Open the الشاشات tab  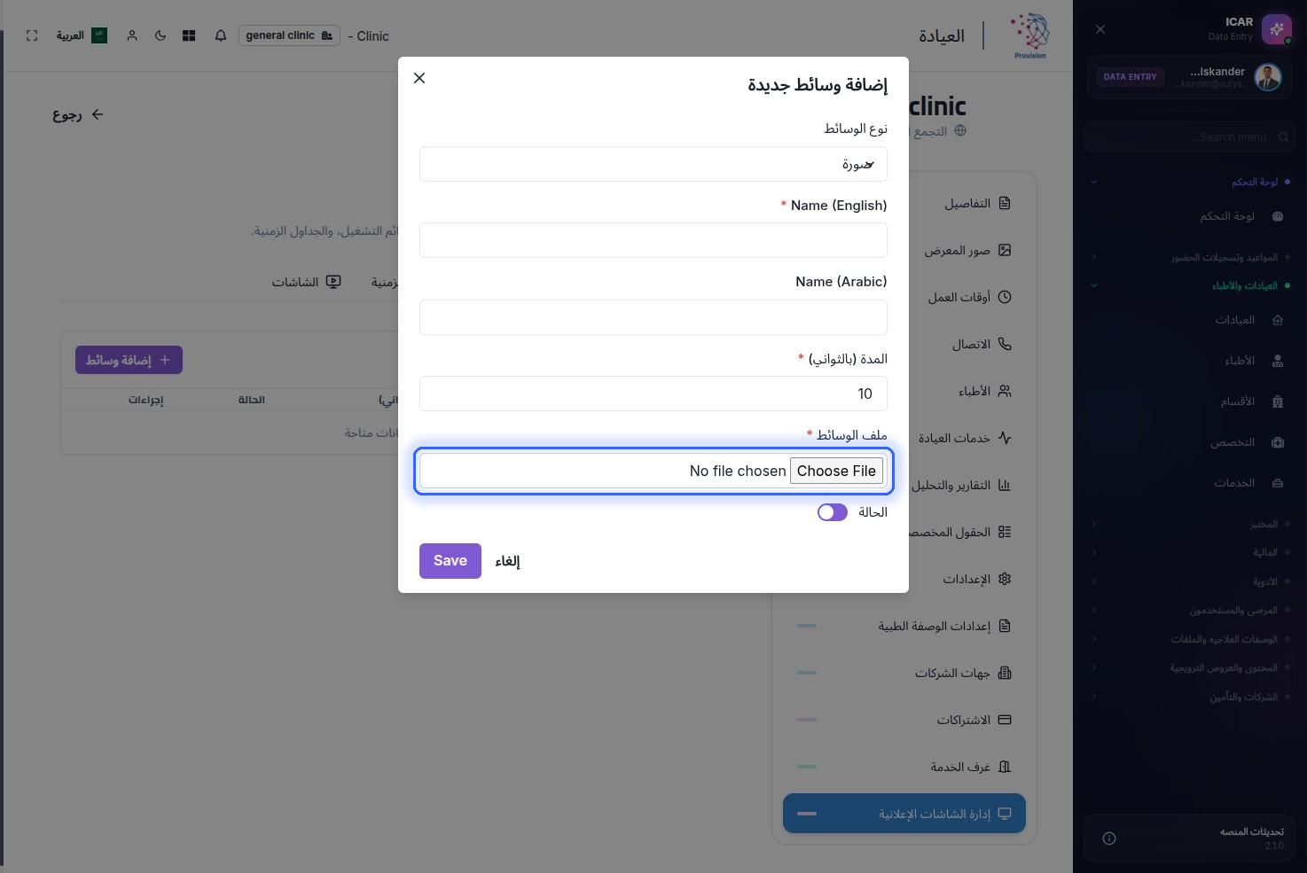coord(307,282)
